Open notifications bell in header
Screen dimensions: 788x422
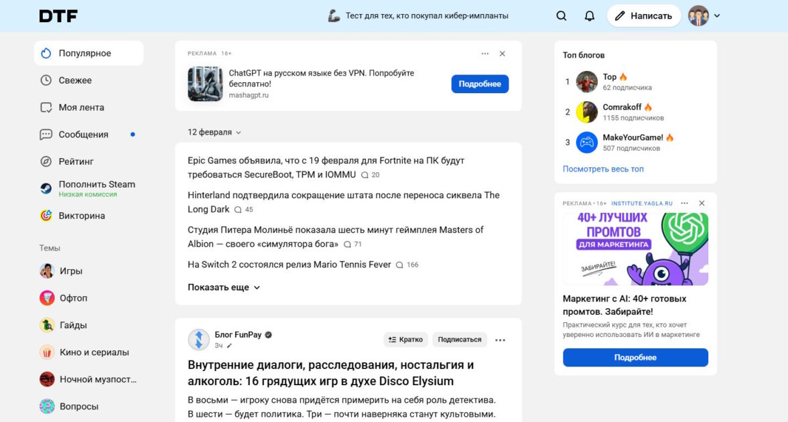[x=590, y=15]
